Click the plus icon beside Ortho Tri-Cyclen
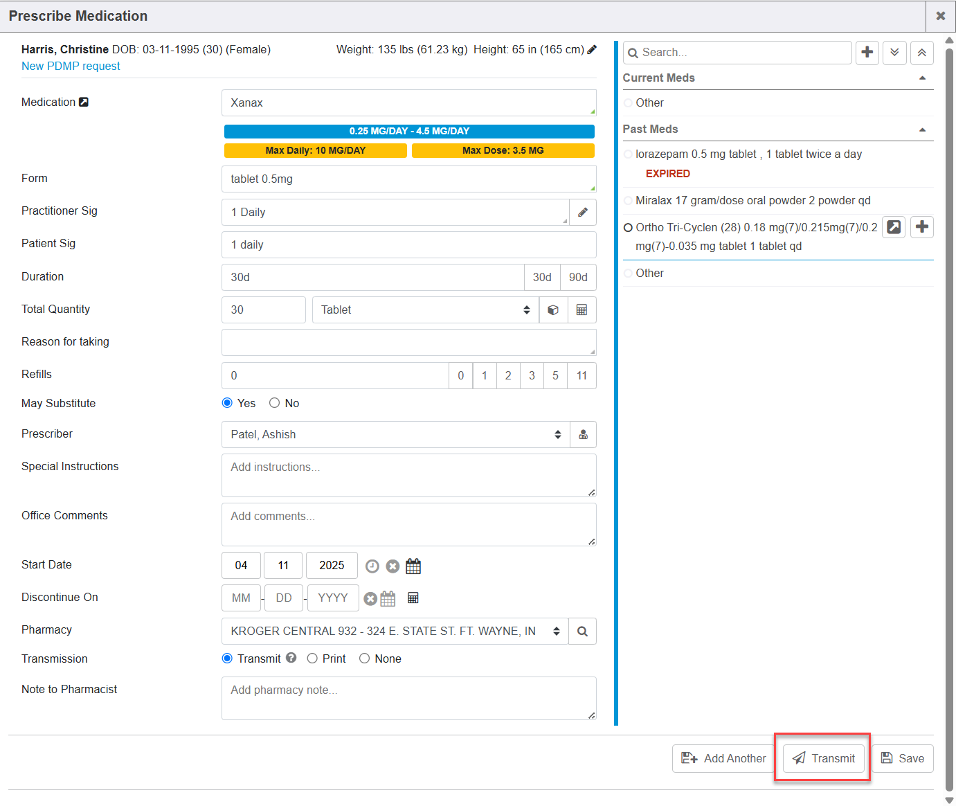 coord(921,227)
